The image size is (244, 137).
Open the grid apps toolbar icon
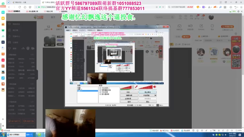pyautogui.click(x=225, y=7)
